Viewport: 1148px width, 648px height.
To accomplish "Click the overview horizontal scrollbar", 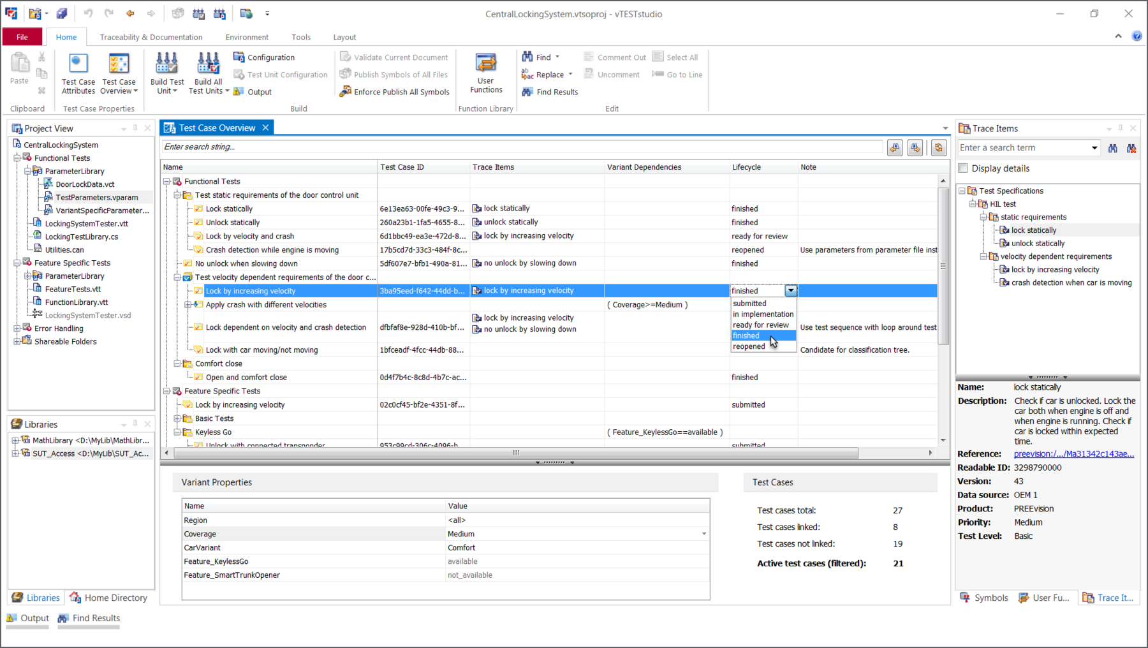I will tap(515, 453).
